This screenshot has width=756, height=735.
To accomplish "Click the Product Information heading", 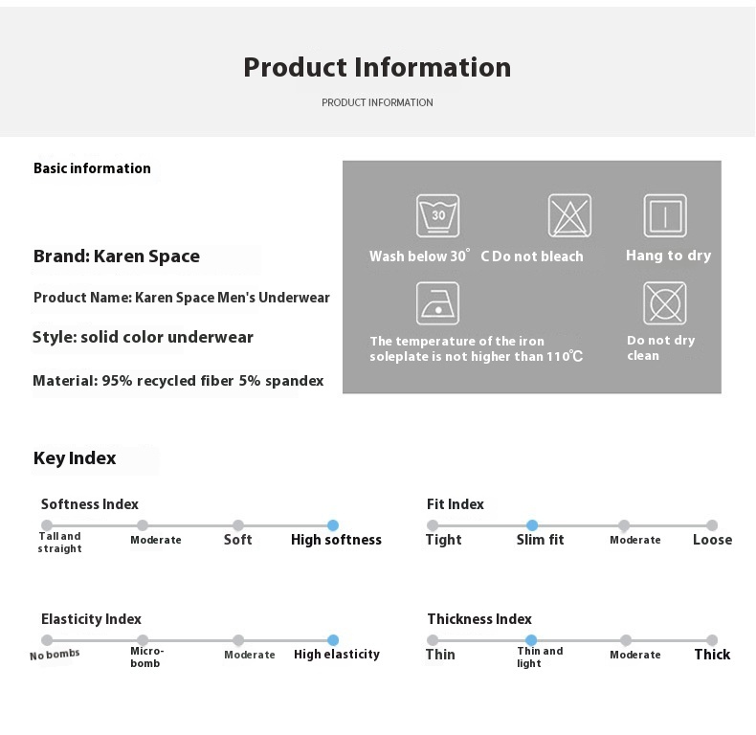I will click(x=377, y=67).
